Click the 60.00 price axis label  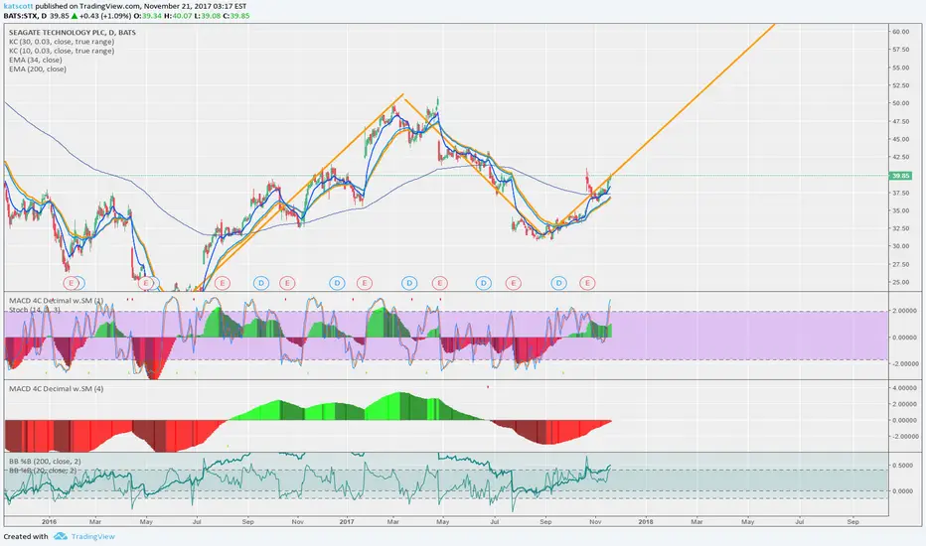click(x=900, y=32)
